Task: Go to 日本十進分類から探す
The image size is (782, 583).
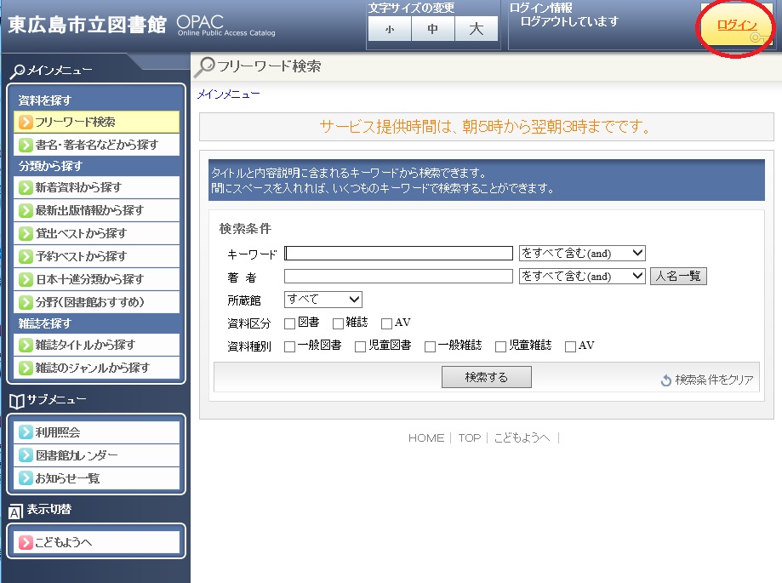Action: click(x=97, y=279)
